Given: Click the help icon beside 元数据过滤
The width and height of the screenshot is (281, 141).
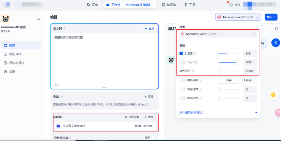Looking at the screenshot, I should pyautogui.click(x=70, y=138).
